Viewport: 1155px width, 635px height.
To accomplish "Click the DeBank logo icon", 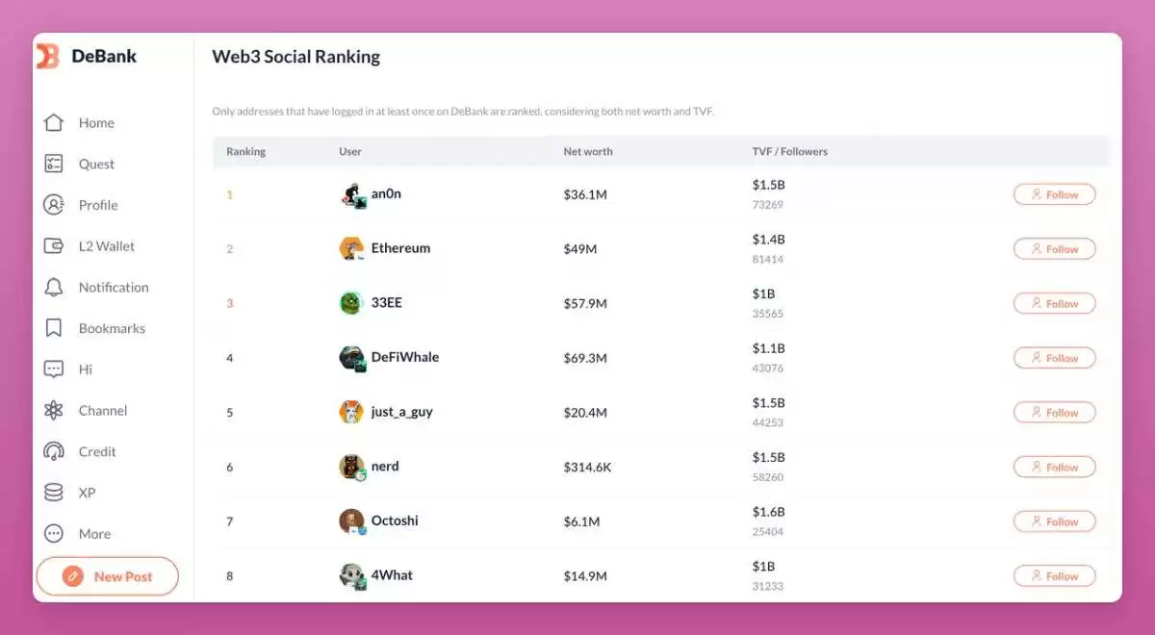I will coord(48,57).
